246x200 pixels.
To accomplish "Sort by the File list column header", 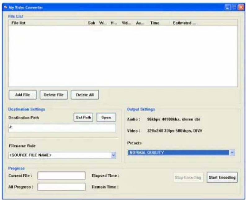I will 47,23.
